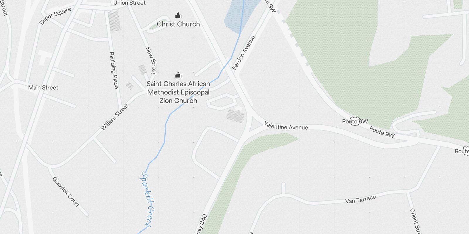Click the William Street label

pos(115,117)
